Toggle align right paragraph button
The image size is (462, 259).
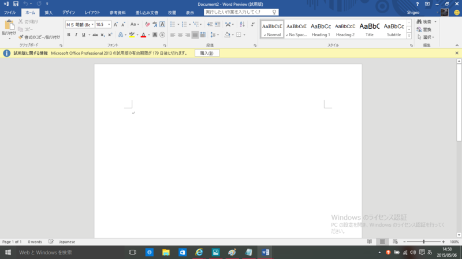pos(187,35)
